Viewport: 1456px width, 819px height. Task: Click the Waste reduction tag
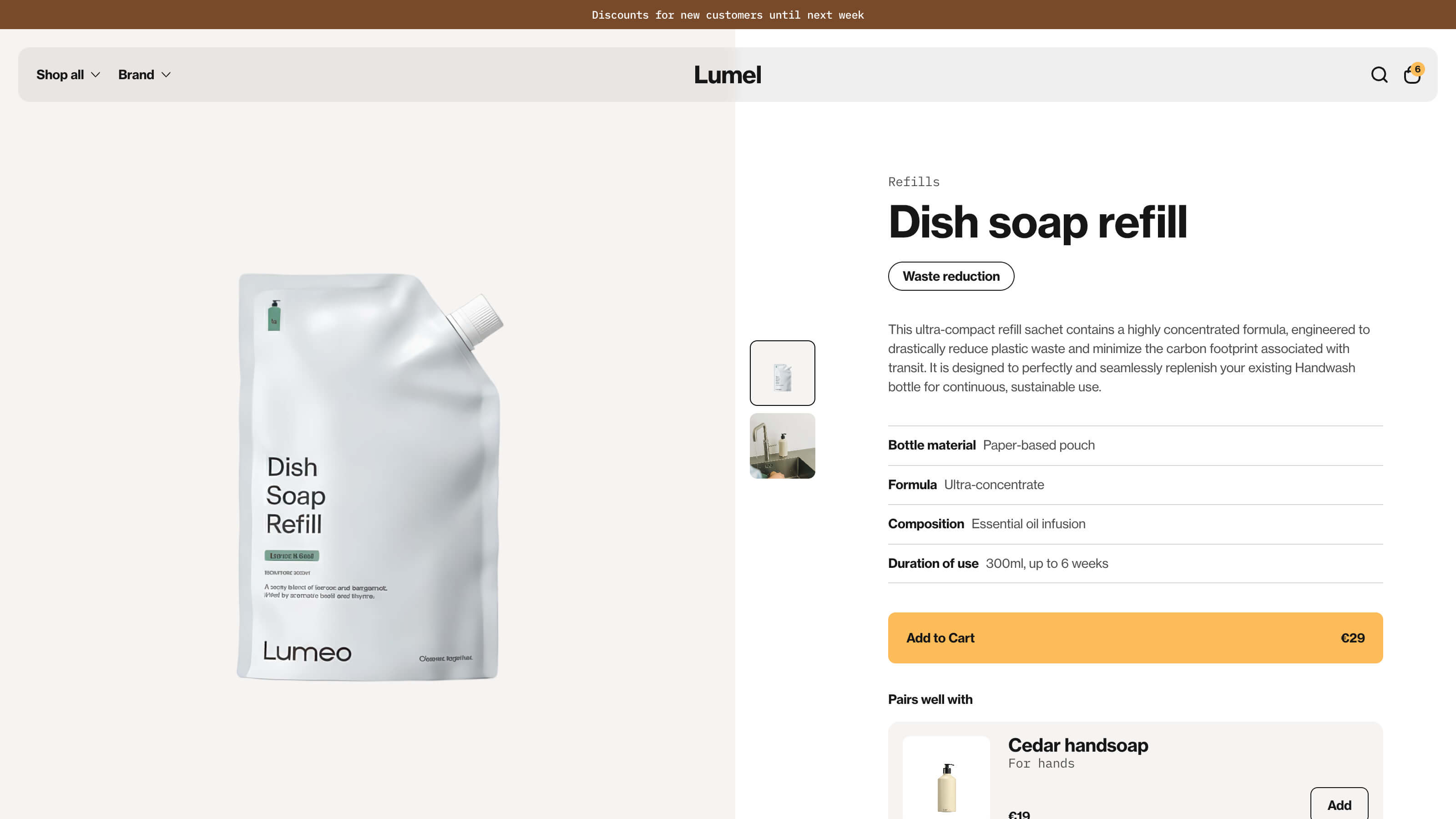(950, 276)
